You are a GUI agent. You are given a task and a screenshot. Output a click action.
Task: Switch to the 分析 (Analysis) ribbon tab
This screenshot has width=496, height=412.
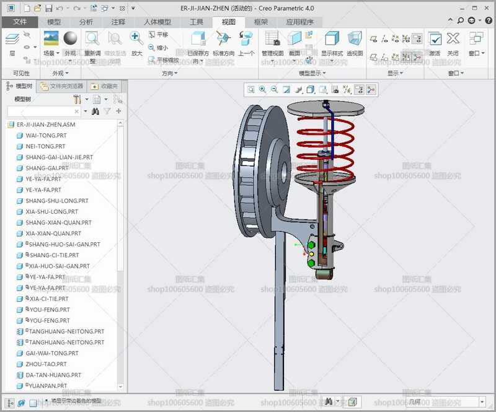tap(86, 22)
